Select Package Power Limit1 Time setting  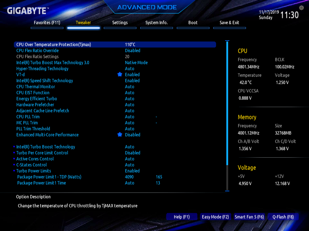(42, 183)
